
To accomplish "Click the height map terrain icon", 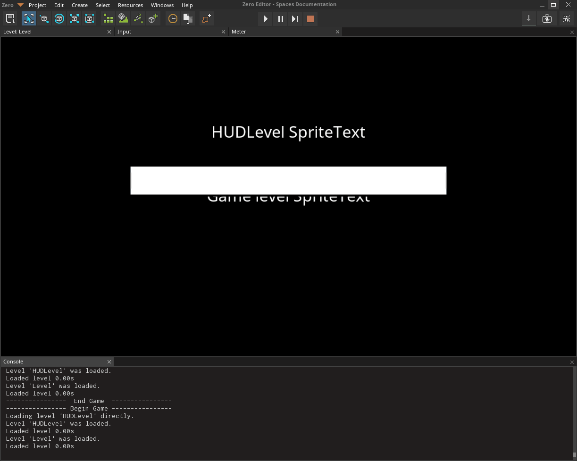I will point(123,18).
